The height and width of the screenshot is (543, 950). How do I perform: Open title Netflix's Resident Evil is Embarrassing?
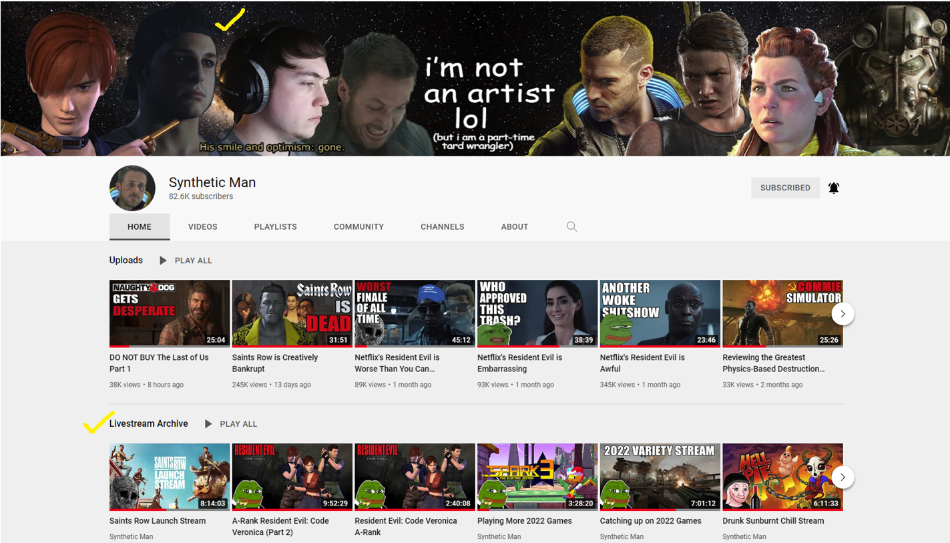point(519,363)
